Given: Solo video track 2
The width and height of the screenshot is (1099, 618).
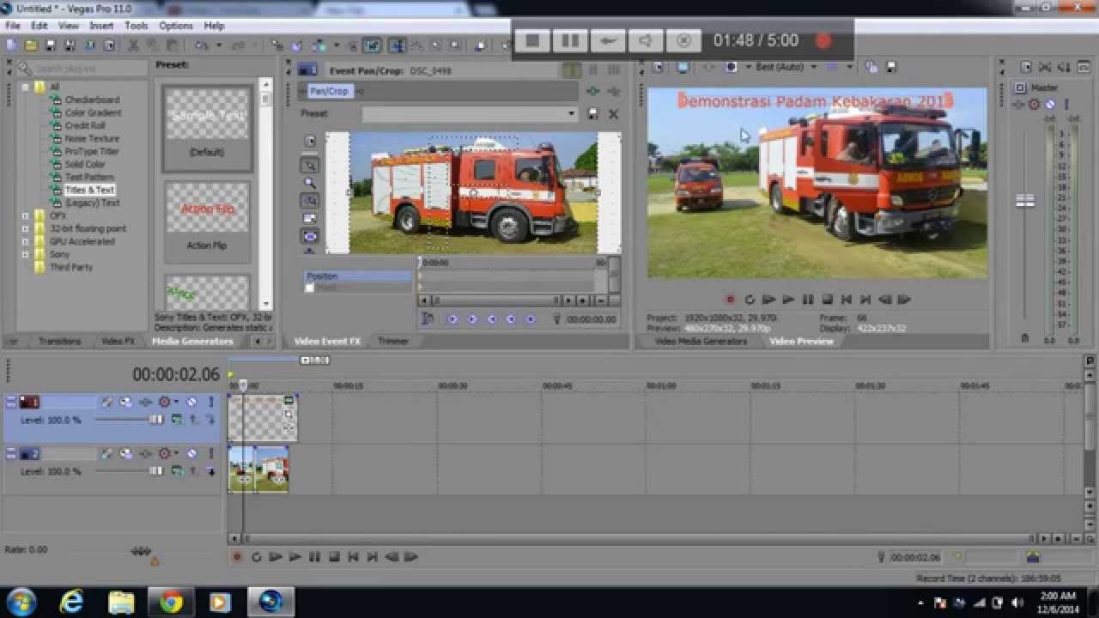Looking at the screenshot, I should point(211,453).
